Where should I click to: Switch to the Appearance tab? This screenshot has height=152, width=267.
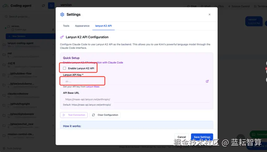point(82,26)
